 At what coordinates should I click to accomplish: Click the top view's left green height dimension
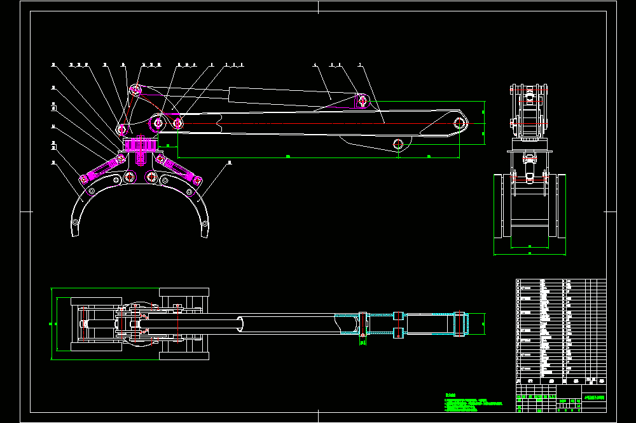pos(52,324)
